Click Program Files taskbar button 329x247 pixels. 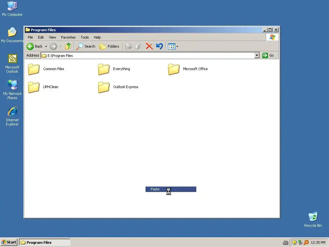44,242
